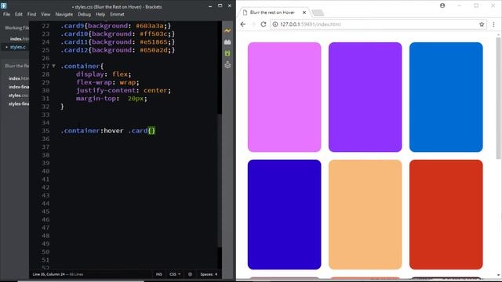
Task: Click line number 35 in the gutter
Action: [x=45, y=131]
